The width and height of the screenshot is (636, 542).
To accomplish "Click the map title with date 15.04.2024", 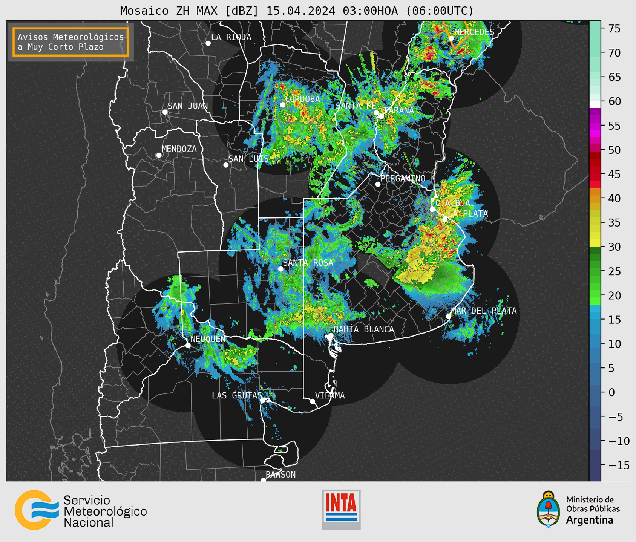I will pos(297,11).
